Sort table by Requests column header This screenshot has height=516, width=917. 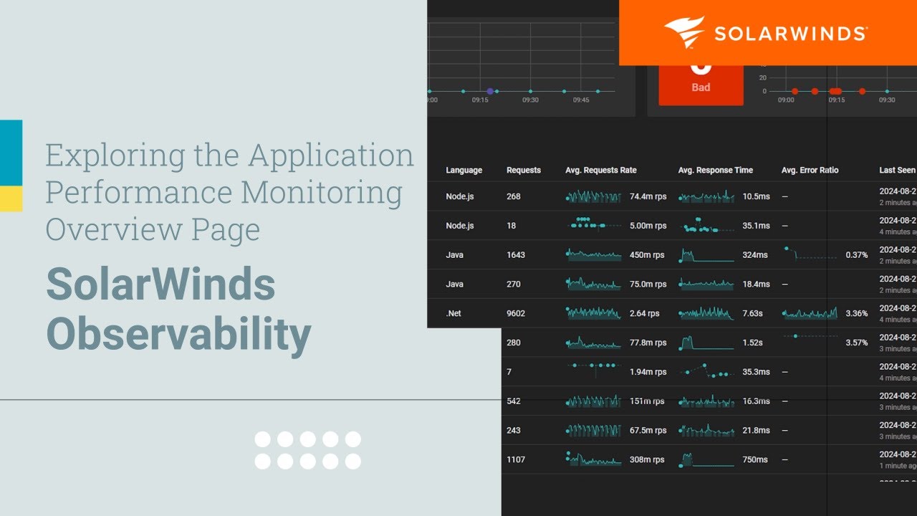[524, 170]
